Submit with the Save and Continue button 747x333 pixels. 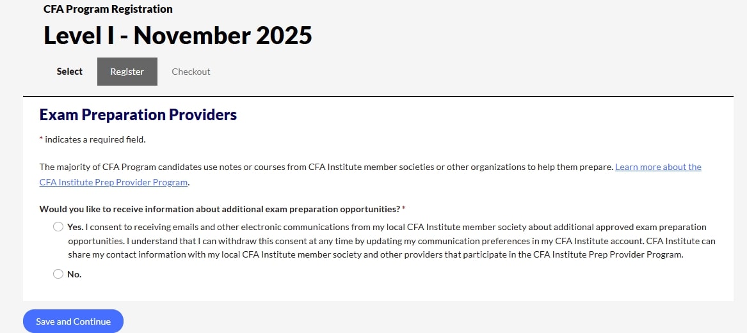(x=74, y=321)
